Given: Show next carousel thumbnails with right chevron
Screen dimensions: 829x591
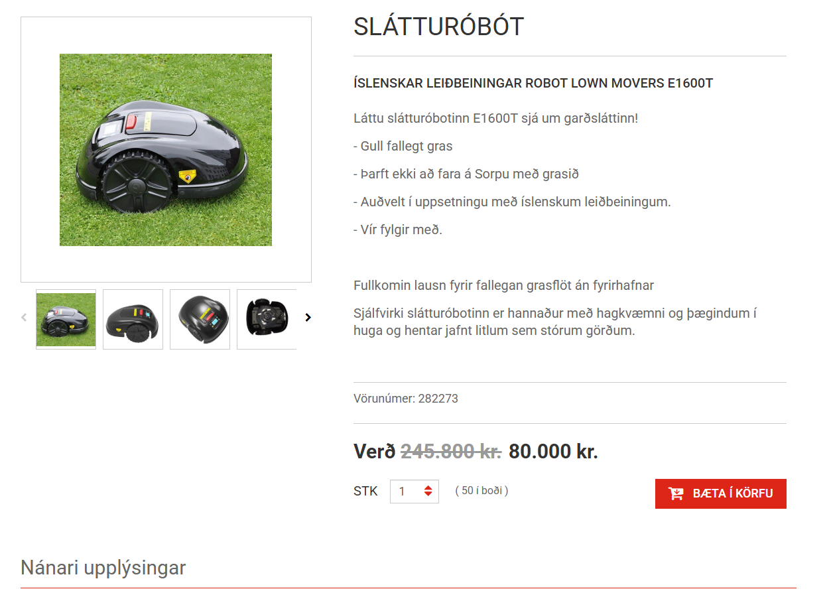Looking at the screenshot, I should click(x=308, y=318).
